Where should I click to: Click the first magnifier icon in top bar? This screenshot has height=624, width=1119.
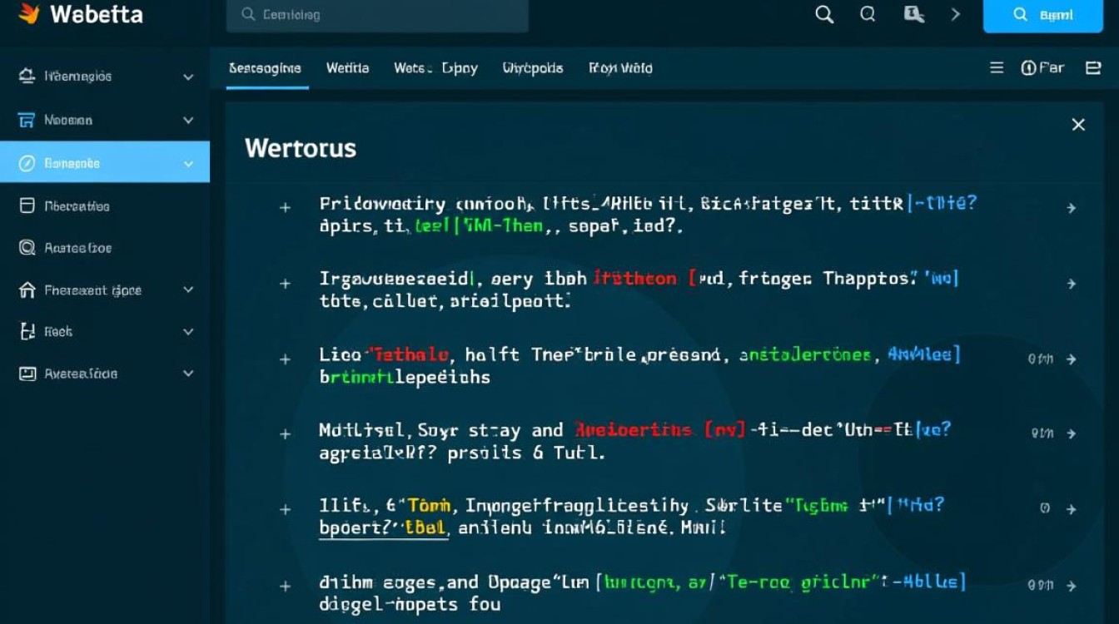click(x=824, y=15)
